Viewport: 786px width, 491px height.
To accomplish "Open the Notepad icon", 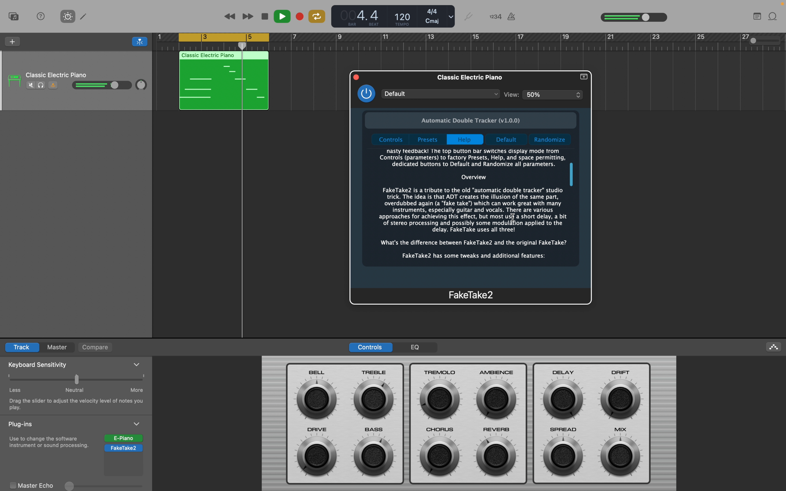I will (757, 16).
